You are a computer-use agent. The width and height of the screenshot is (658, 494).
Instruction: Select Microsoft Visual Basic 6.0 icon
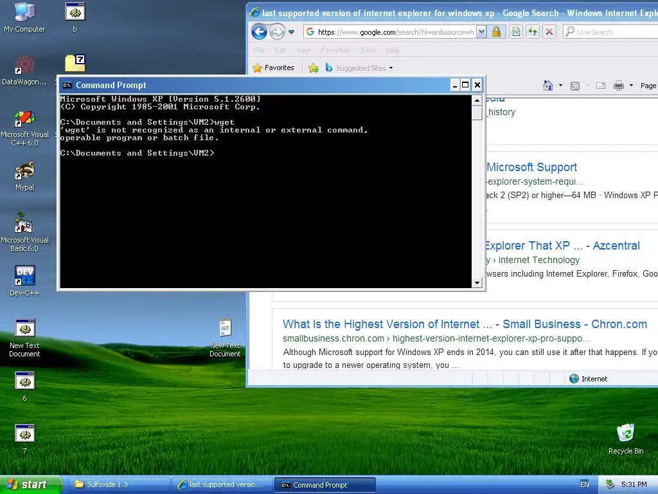click(24, 232)
